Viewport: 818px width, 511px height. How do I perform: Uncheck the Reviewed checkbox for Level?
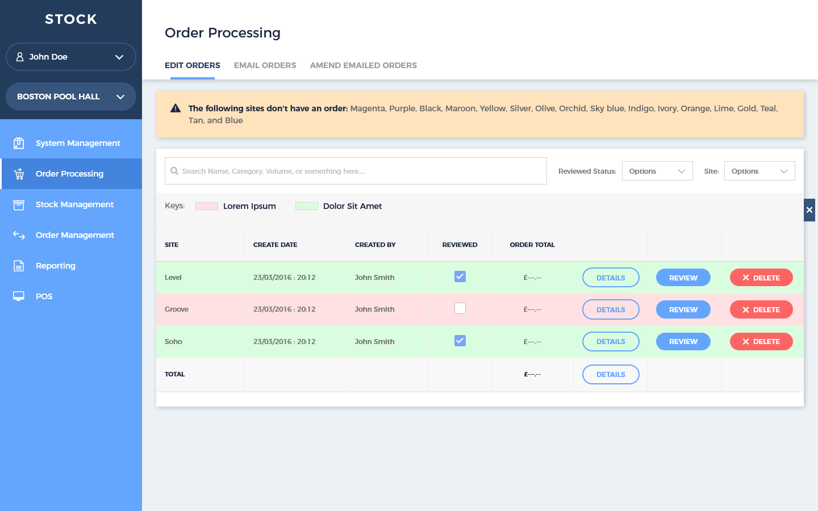460,277
